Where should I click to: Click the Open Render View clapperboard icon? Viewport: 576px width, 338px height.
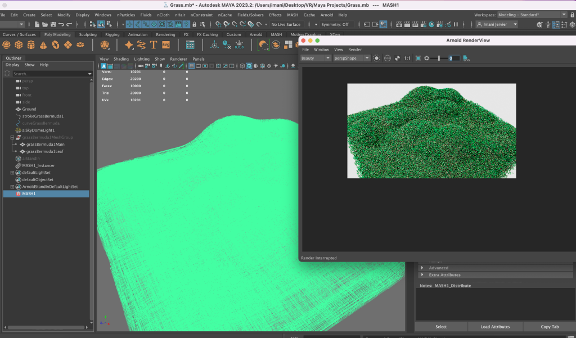point(399,24)
